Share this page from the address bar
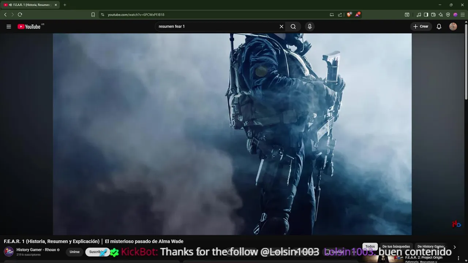Image resolution: width=468 pixels, height=263 pixels. pyautogui.click(x=340, y=15)
